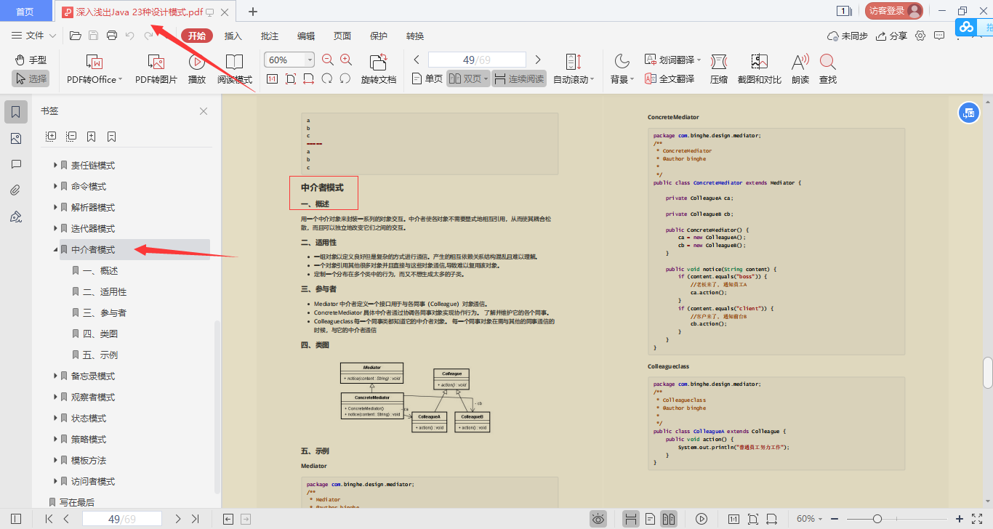The height and width of the screenshot is (529, 993).
Task: Switch to the 批注 tab
Action: (270, 36)
